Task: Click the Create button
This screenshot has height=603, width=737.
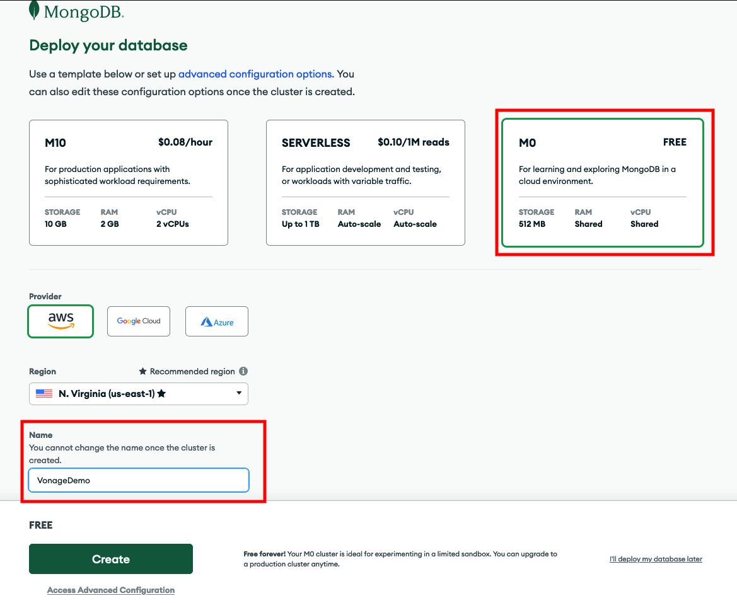Action: [x=111, y=559]
